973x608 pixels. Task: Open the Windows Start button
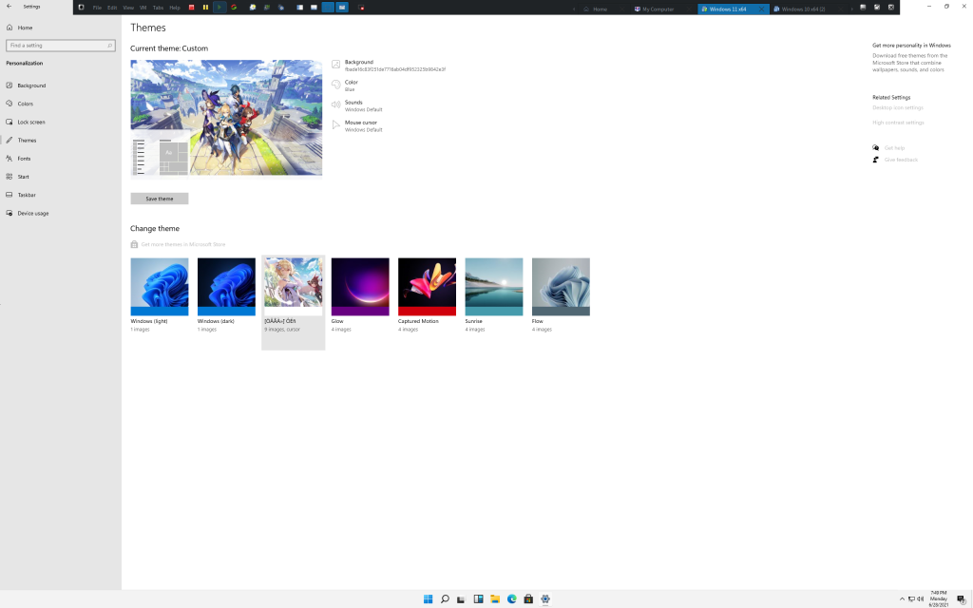pos(429,598)
